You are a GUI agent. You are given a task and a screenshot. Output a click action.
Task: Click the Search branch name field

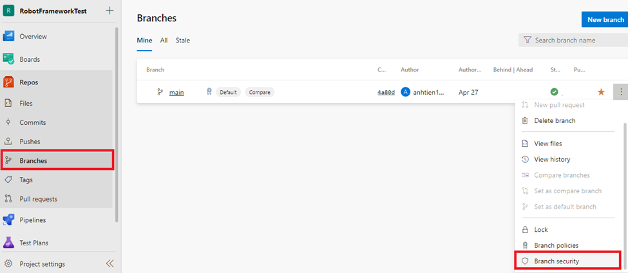(x=573, y=40)
